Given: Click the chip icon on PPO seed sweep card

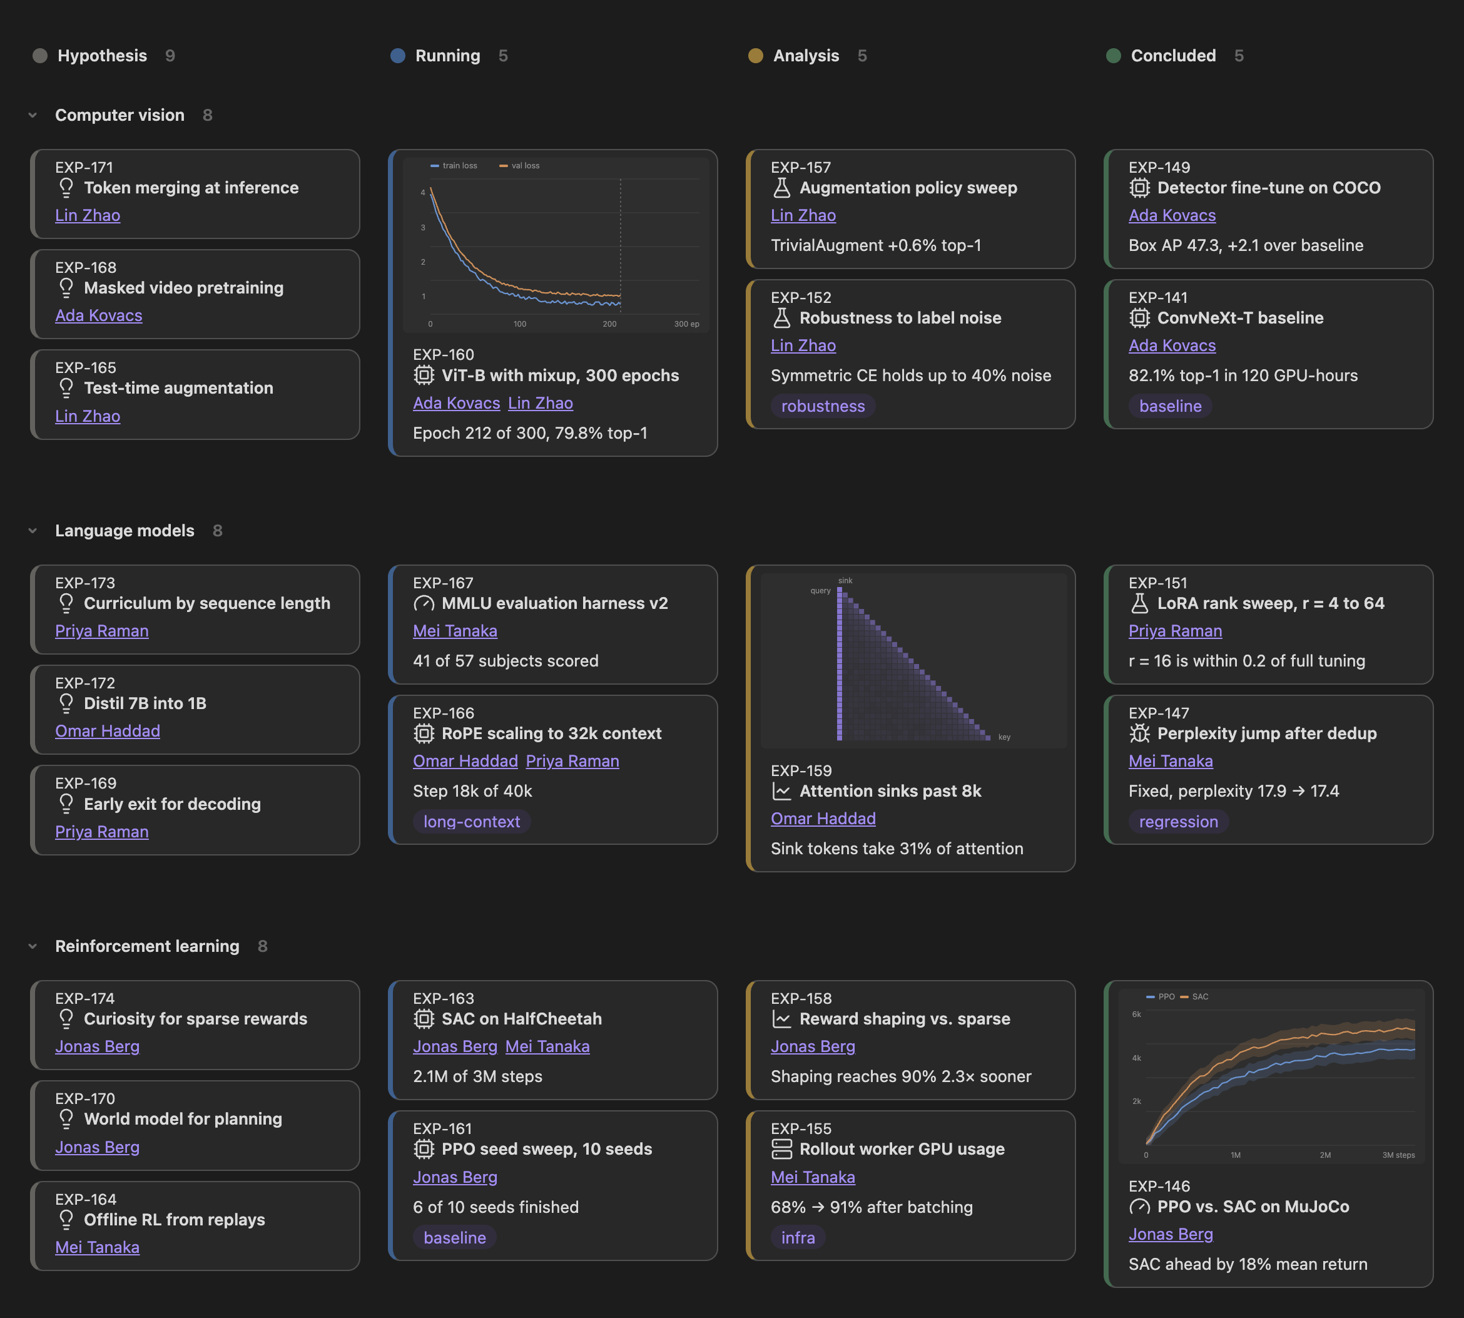Looking at the screenshot, I should tap(424, 1149).
